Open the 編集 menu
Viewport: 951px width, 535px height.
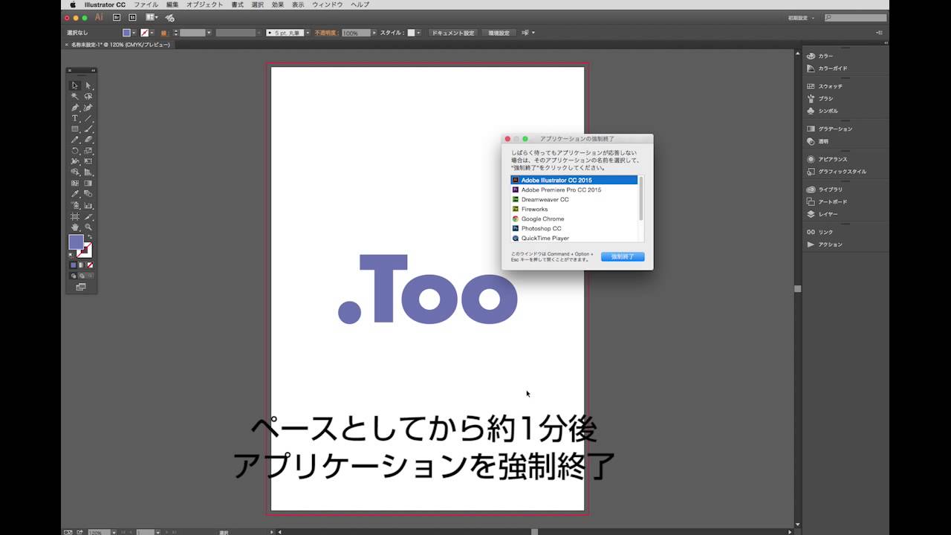pyautogui.click(x=172, y=4)
